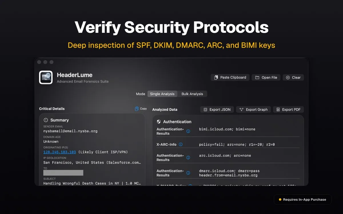Image resolution: width=343 pixels, height=214 pixels.
Task: Click the Export PDF button
Action: (x=288, y=110)
